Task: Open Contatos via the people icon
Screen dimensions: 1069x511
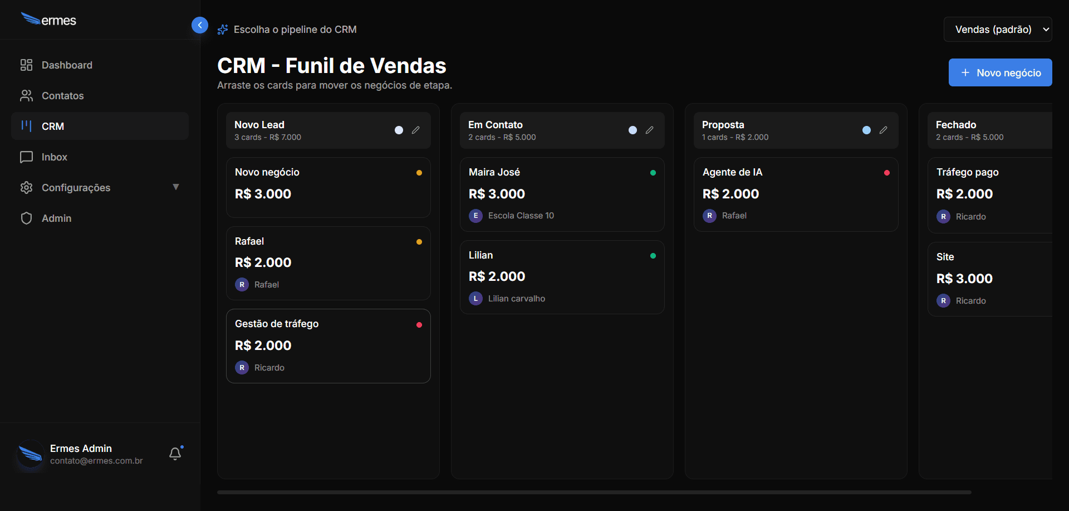Action: coord(26,95)
